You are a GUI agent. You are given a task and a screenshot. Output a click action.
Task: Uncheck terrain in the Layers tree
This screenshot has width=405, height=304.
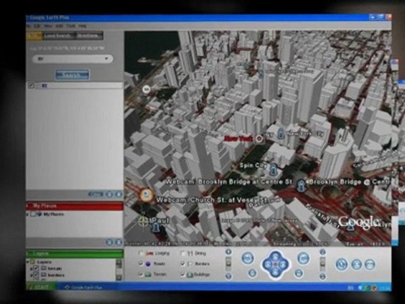pyautogui.click(x=37, y=269)
